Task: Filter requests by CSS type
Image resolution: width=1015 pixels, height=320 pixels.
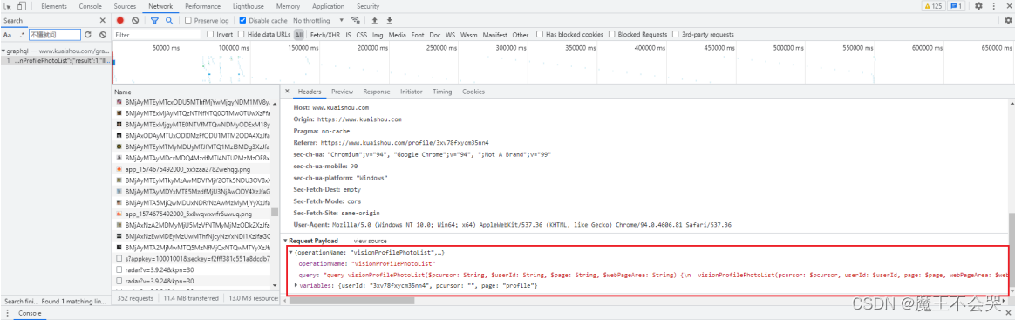Action: coord(362,34)
